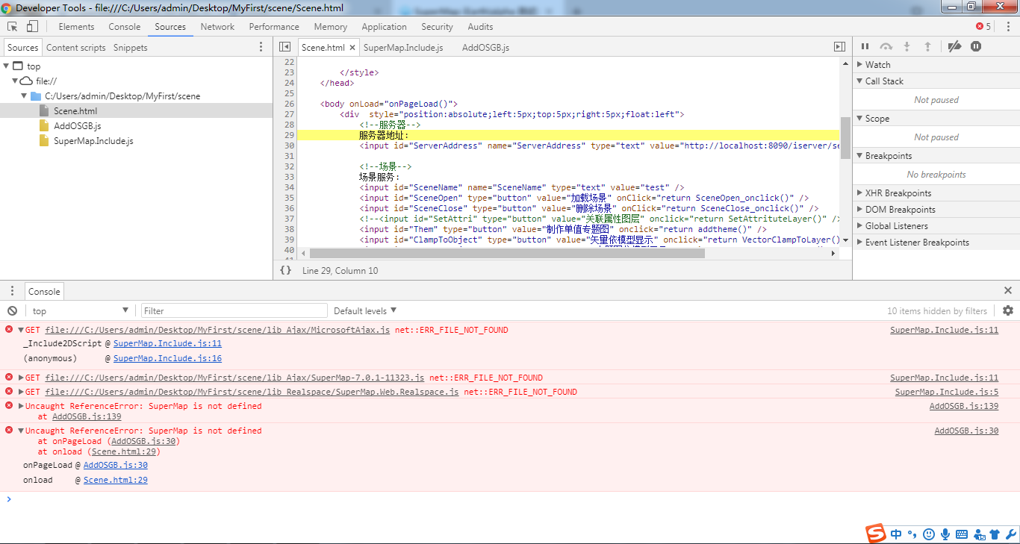Open the Sogou soft keyboard icon
The image size is (1020, 544).
click(962, 534)
